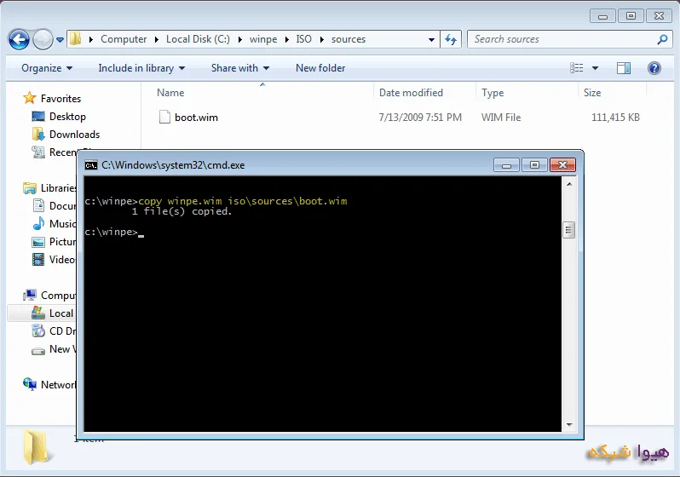Open the recent pages dropdown arrow
This screenshot has height=477, width=680.
click(x=60, y=40)
